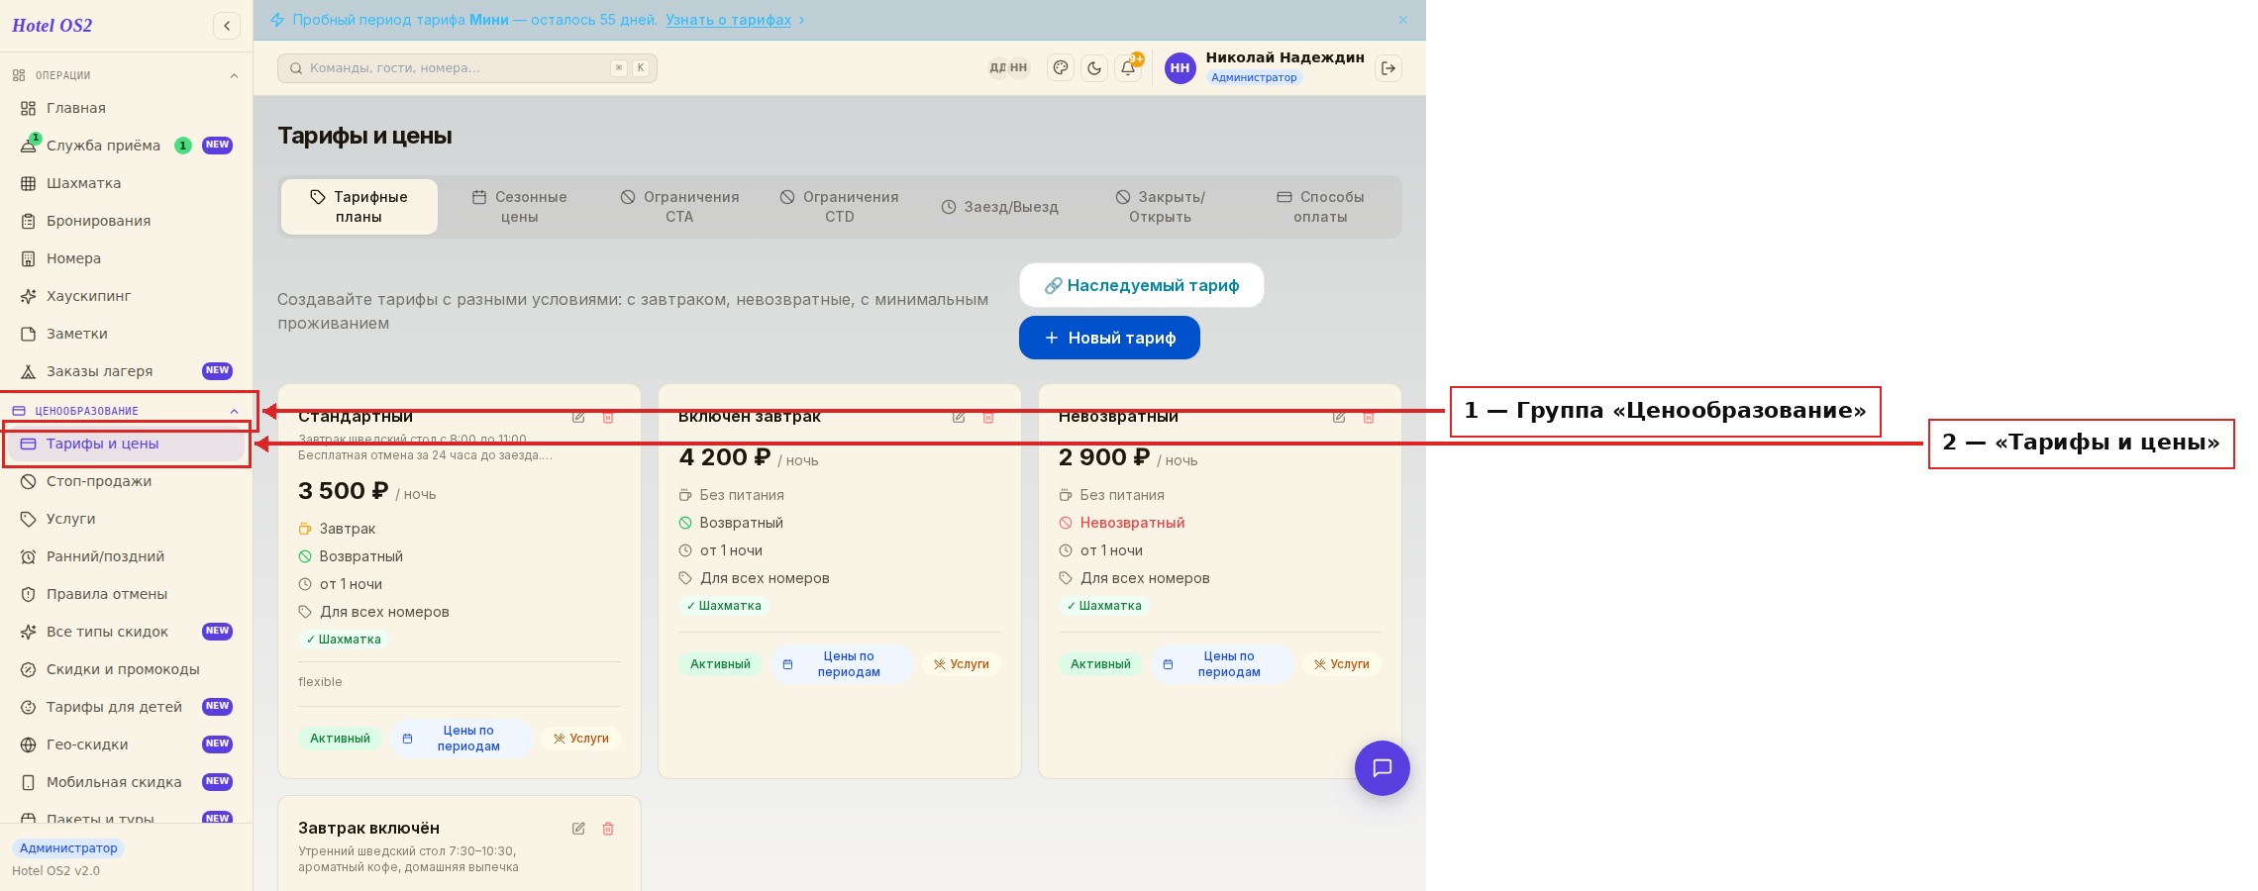
Task: Click the Hotel OS2 logo
Action: click(52, 26)
